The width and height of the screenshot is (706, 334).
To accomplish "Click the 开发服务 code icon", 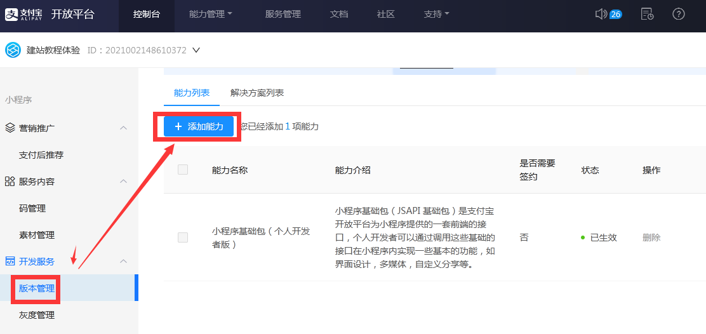I will pos(10,261).
